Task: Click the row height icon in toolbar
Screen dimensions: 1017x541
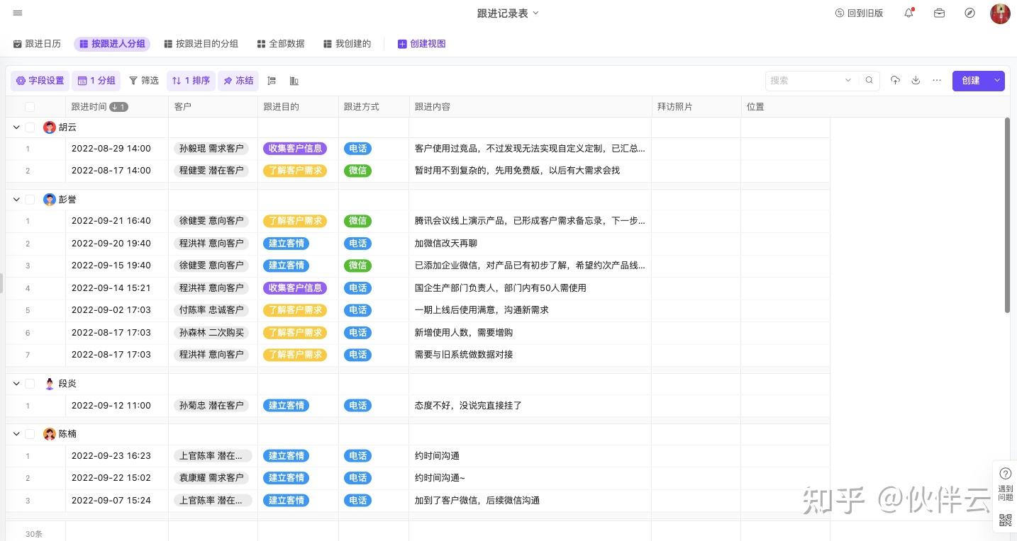Action: (272, 81)
